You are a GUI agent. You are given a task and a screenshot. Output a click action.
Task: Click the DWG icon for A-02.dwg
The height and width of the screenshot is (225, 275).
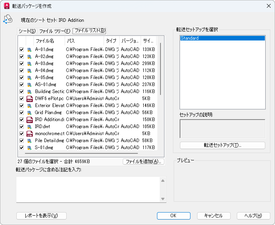point(30,56)
